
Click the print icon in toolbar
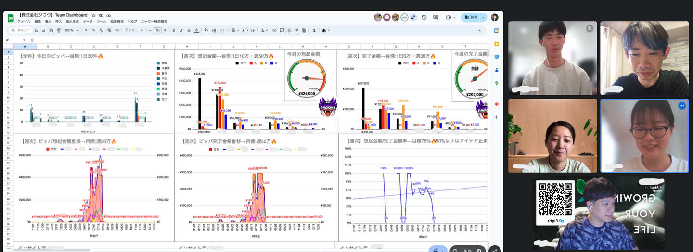pyautogui.click(x=51, y=30)
